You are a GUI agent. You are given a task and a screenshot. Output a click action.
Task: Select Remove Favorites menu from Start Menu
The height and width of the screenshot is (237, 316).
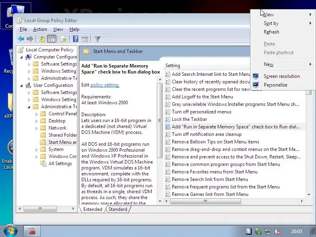click(x=214, y=172)
